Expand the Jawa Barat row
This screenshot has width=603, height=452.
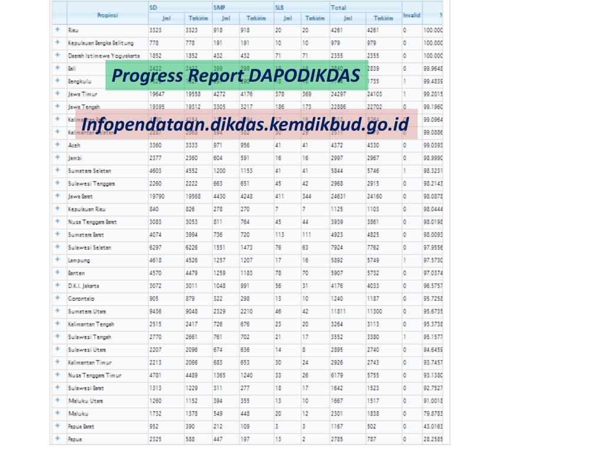tap(58, 195)
